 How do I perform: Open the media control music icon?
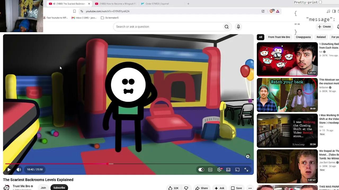(328, 11)
